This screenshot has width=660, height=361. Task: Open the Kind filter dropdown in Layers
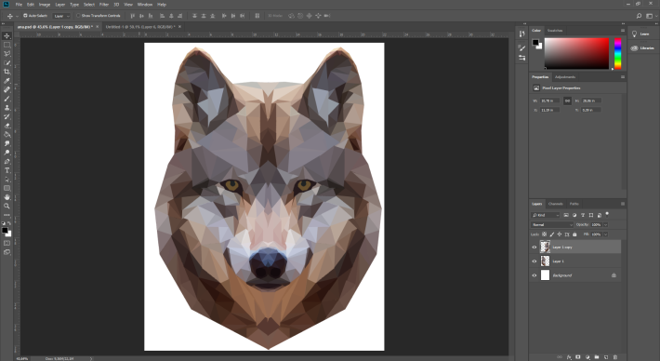(546, 215)
